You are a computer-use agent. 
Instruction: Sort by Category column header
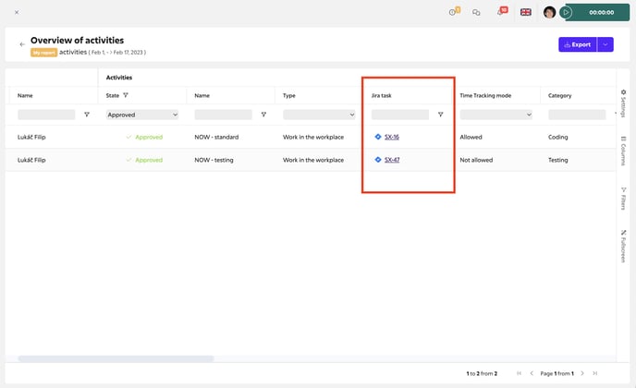560,96
